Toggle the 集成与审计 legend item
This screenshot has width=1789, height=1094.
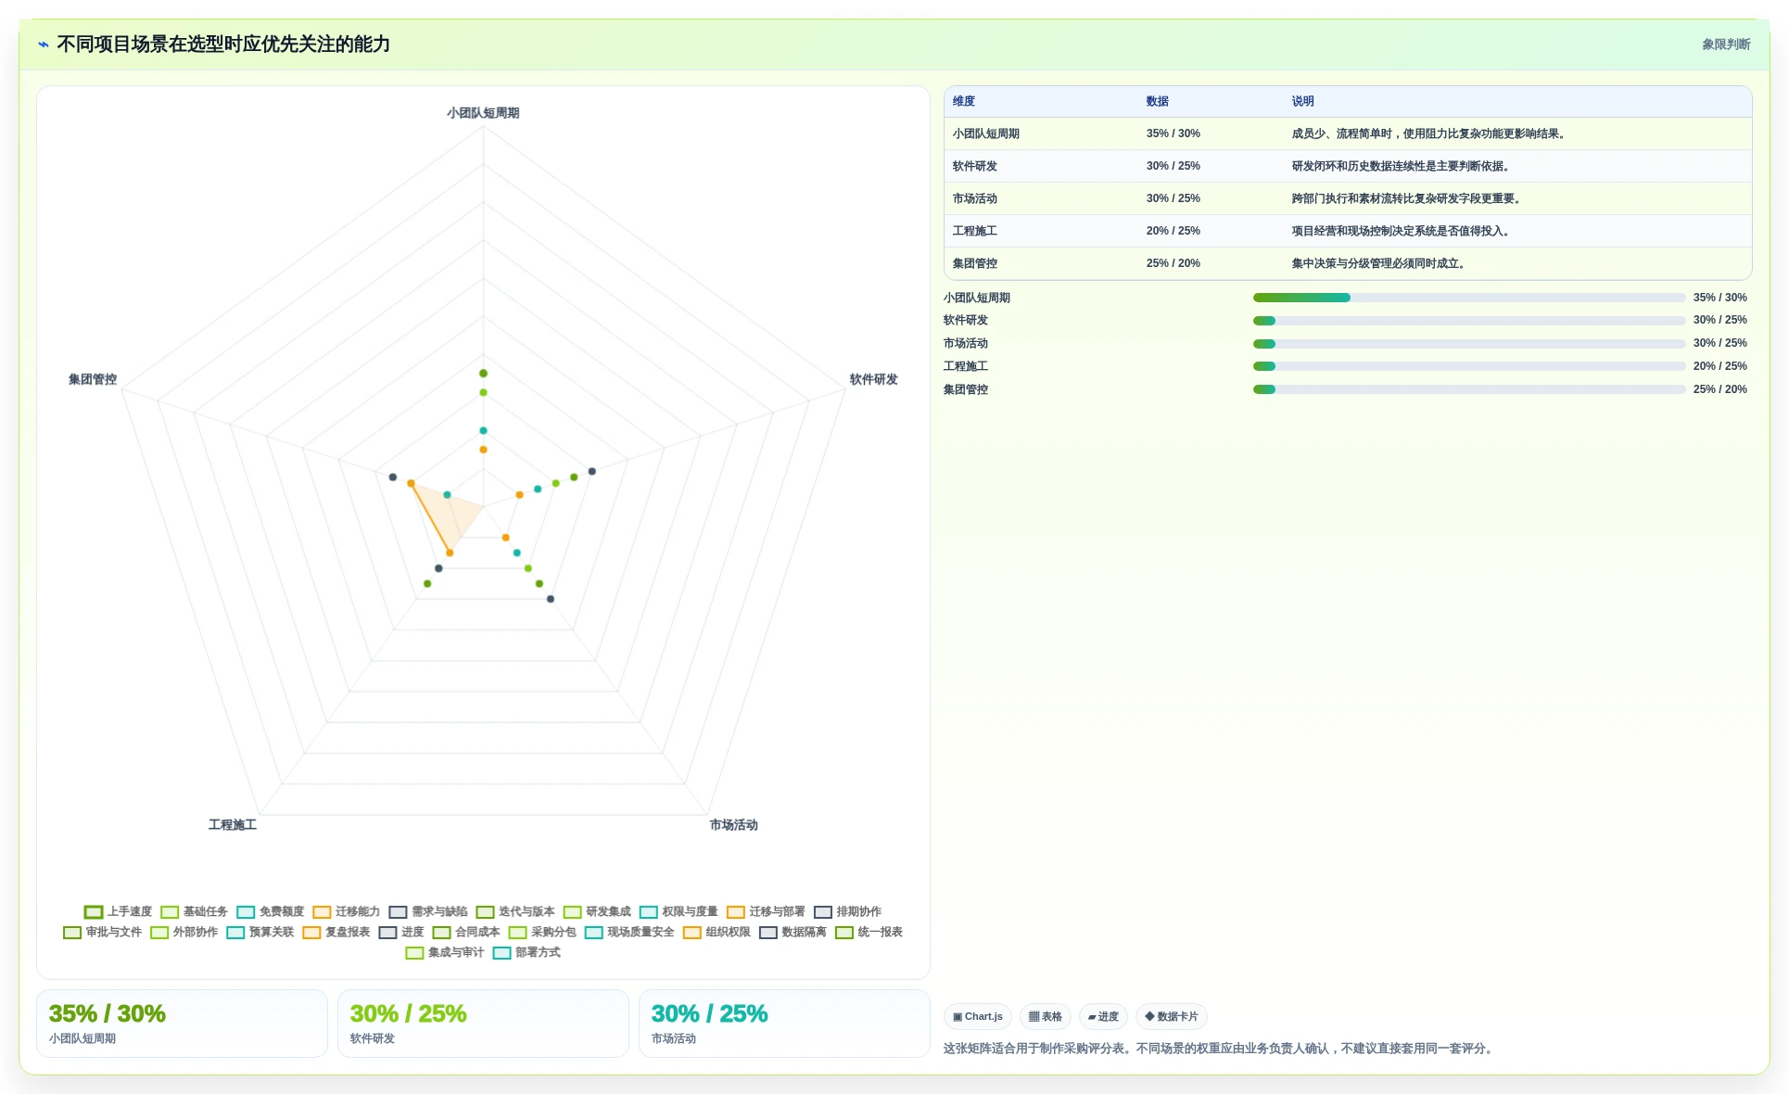(x=444, y=953)
